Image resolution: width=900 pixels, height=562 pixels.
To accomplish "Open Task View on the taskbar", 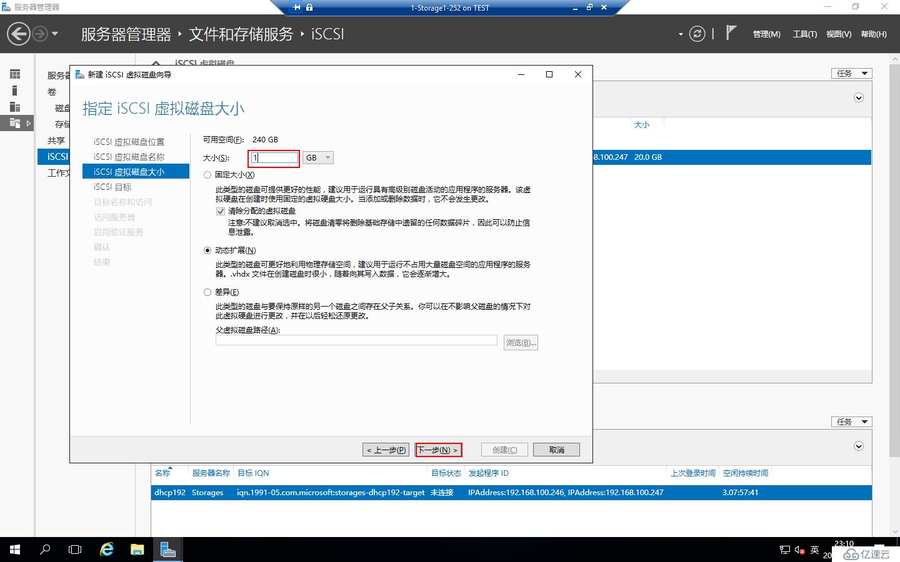I will point(75,550).
